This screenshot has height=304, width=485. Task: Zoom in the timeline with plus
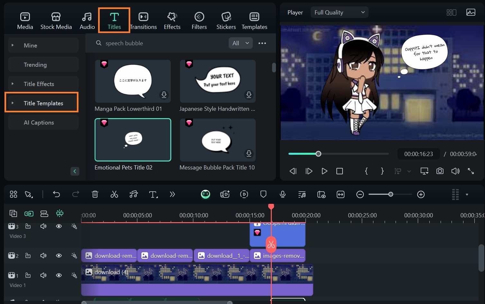click(x=421, y=195)
